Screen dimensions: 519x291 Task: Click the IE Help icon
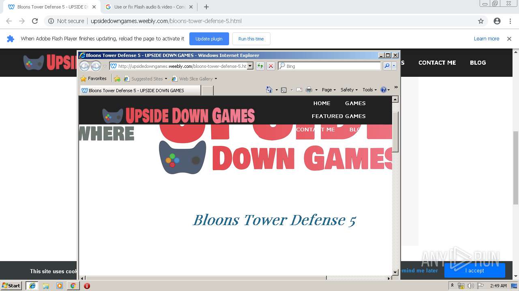click(x=384, y=90)
